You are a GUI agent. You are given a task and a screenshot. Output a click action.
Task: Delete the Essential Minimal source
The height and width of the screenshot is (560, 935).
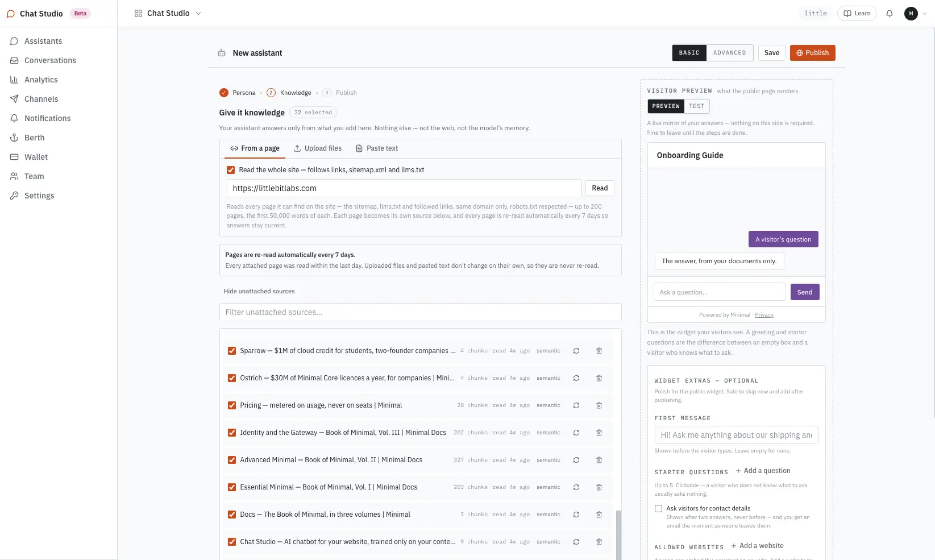[x=599, y=487]
